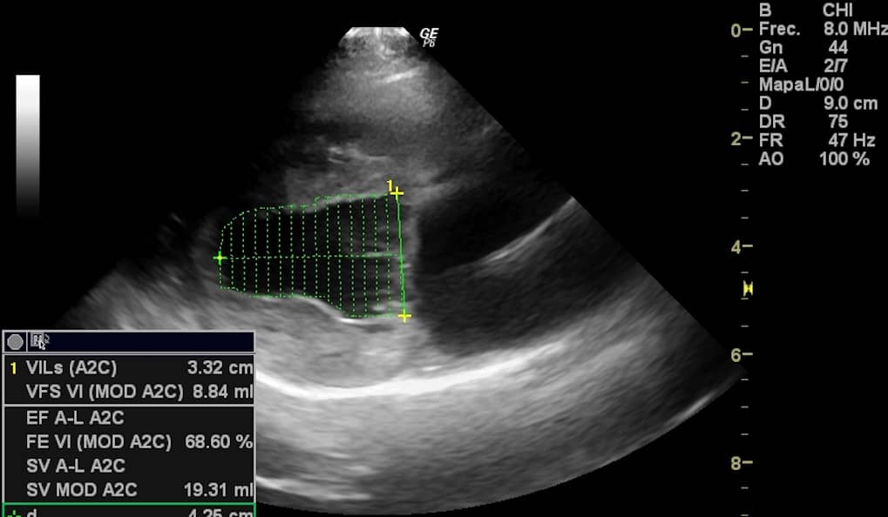Screen dimensions: 888x517
Task: Select the top yellow caliper at the annulus
Action: point(397,193)
